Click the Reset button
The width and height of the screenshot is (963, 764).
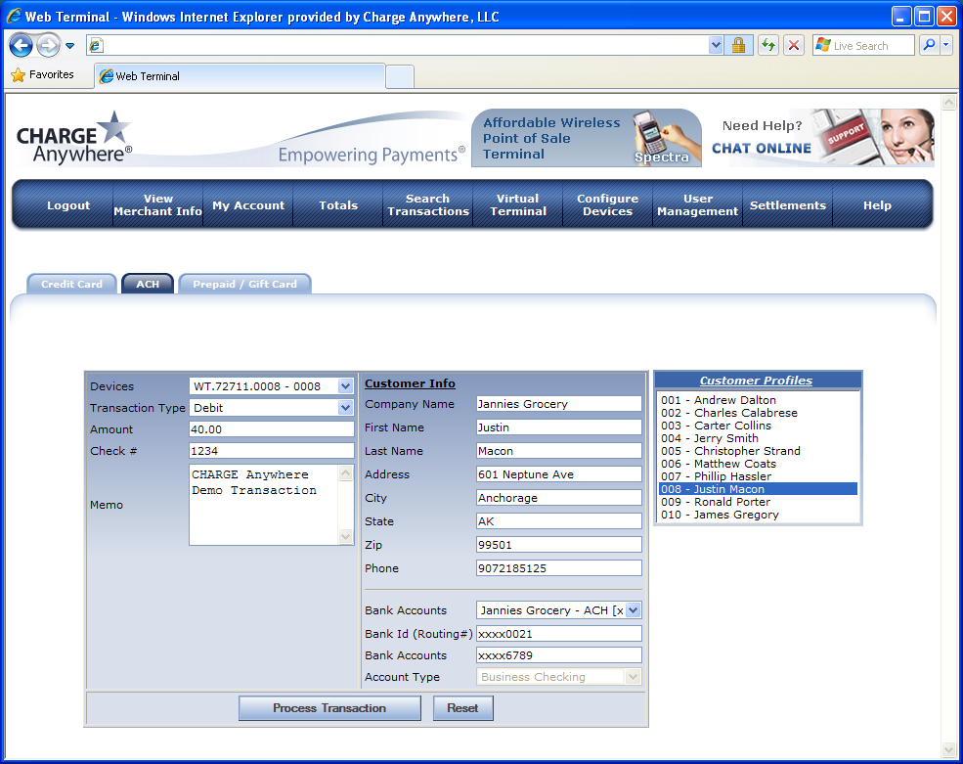click(462, 708)
